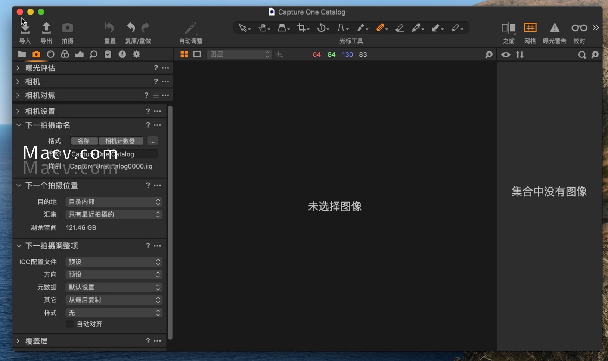The image size is (608, 361).
Task: Expand the toolbar overflow chevrons
Action: [x=596, y=28]
